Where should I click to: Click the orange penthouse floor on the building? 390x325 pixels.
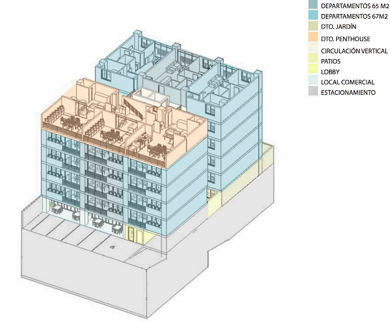point(117,117)
